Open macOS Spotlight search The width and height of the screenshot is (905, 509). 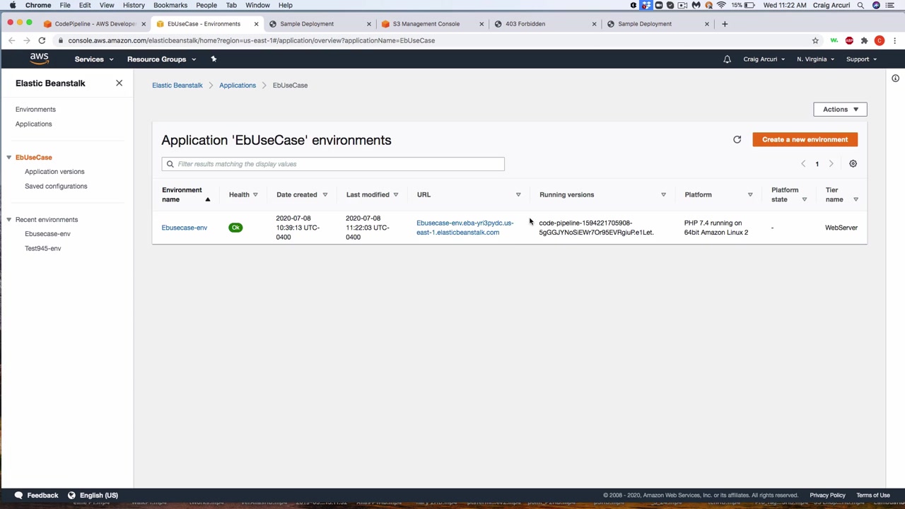(860, 5)
